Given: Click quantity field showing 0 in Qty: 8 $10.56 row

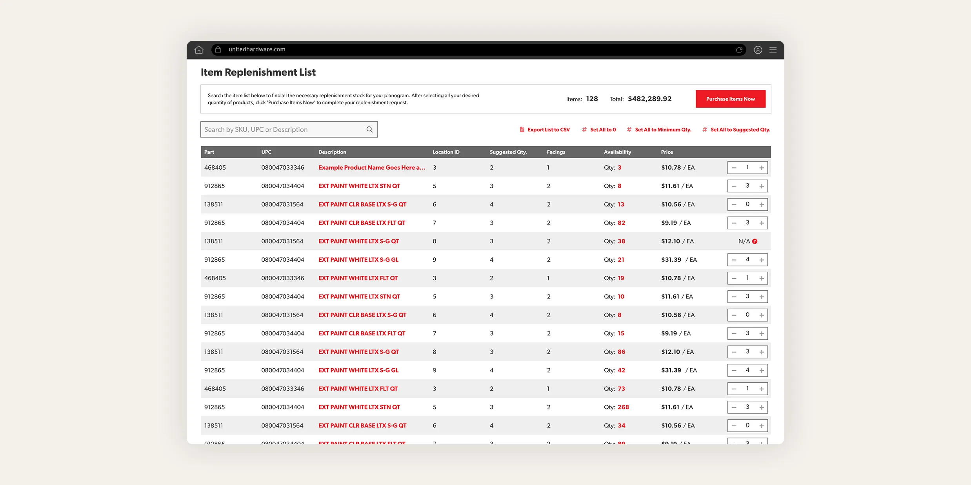Looking at the screenshot, I should pyautogui.click(x=747, y=315).
